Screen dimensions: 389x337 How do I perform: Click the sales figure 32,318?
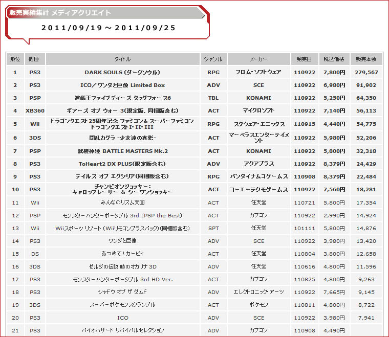point(366,151)
